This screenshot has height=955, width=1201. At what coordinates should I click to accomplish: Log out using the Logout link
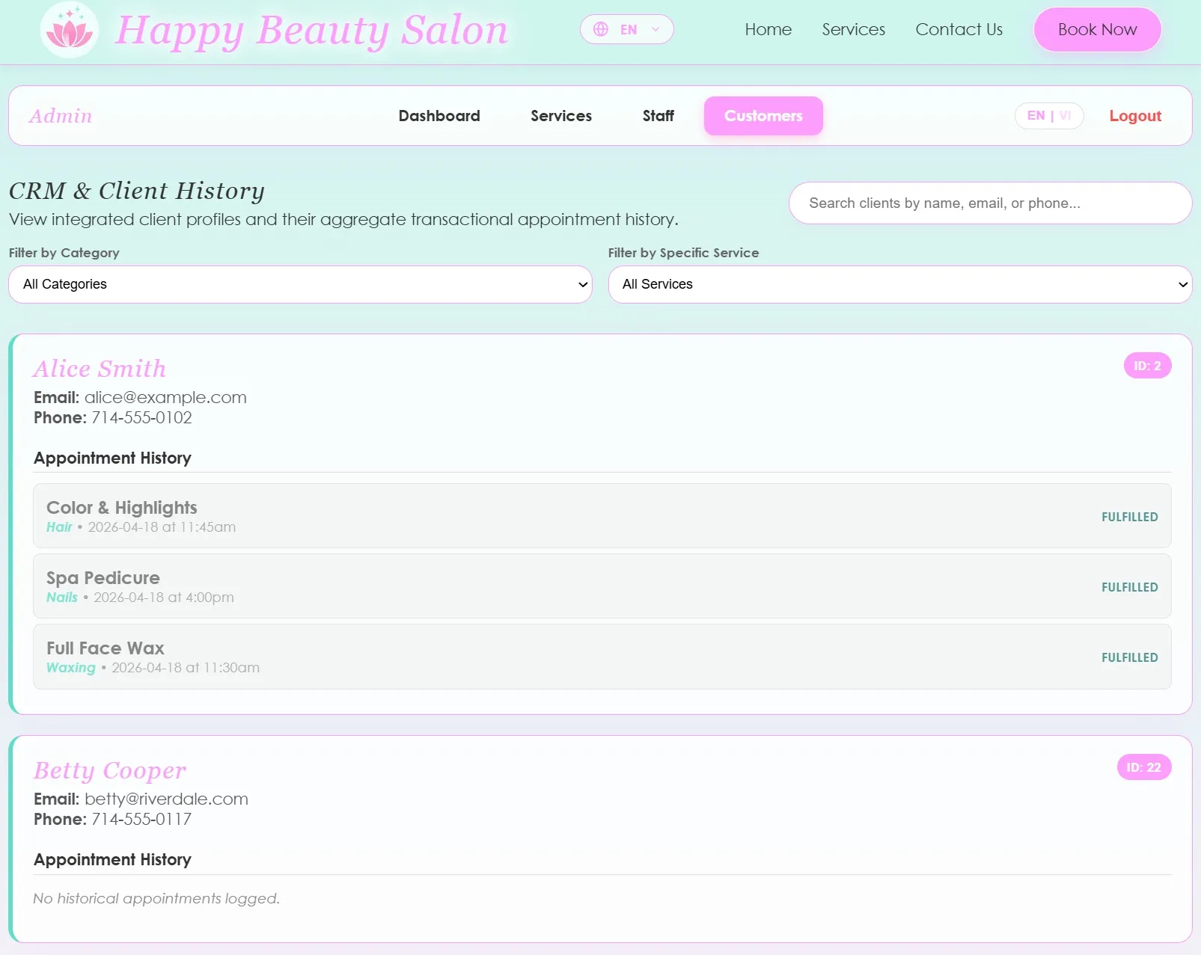[x=1135, y=116]
